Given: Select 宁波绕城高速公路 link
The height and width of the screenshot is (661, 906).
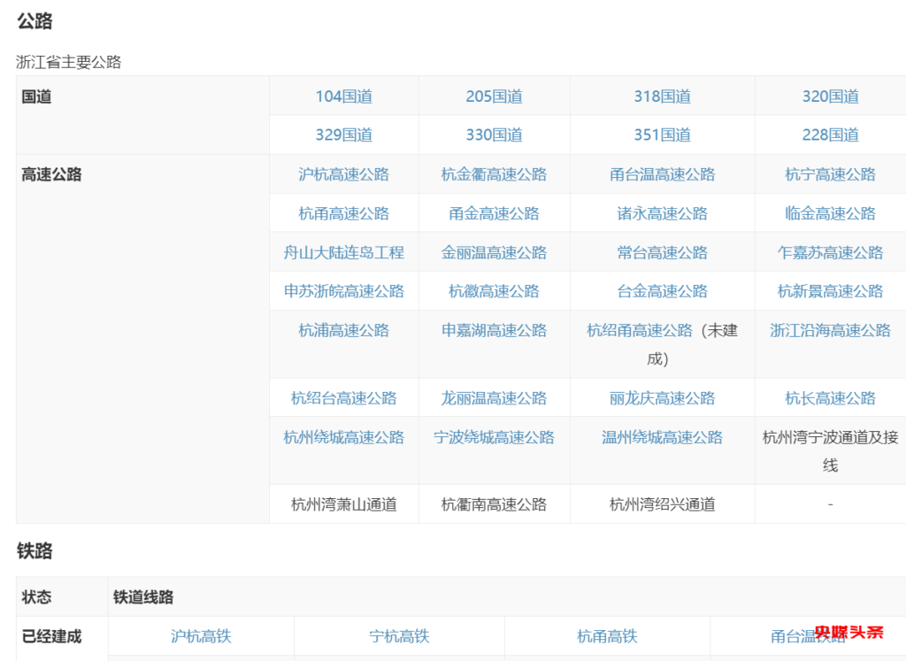Looking at the screenshot, I should click(494, 437).
